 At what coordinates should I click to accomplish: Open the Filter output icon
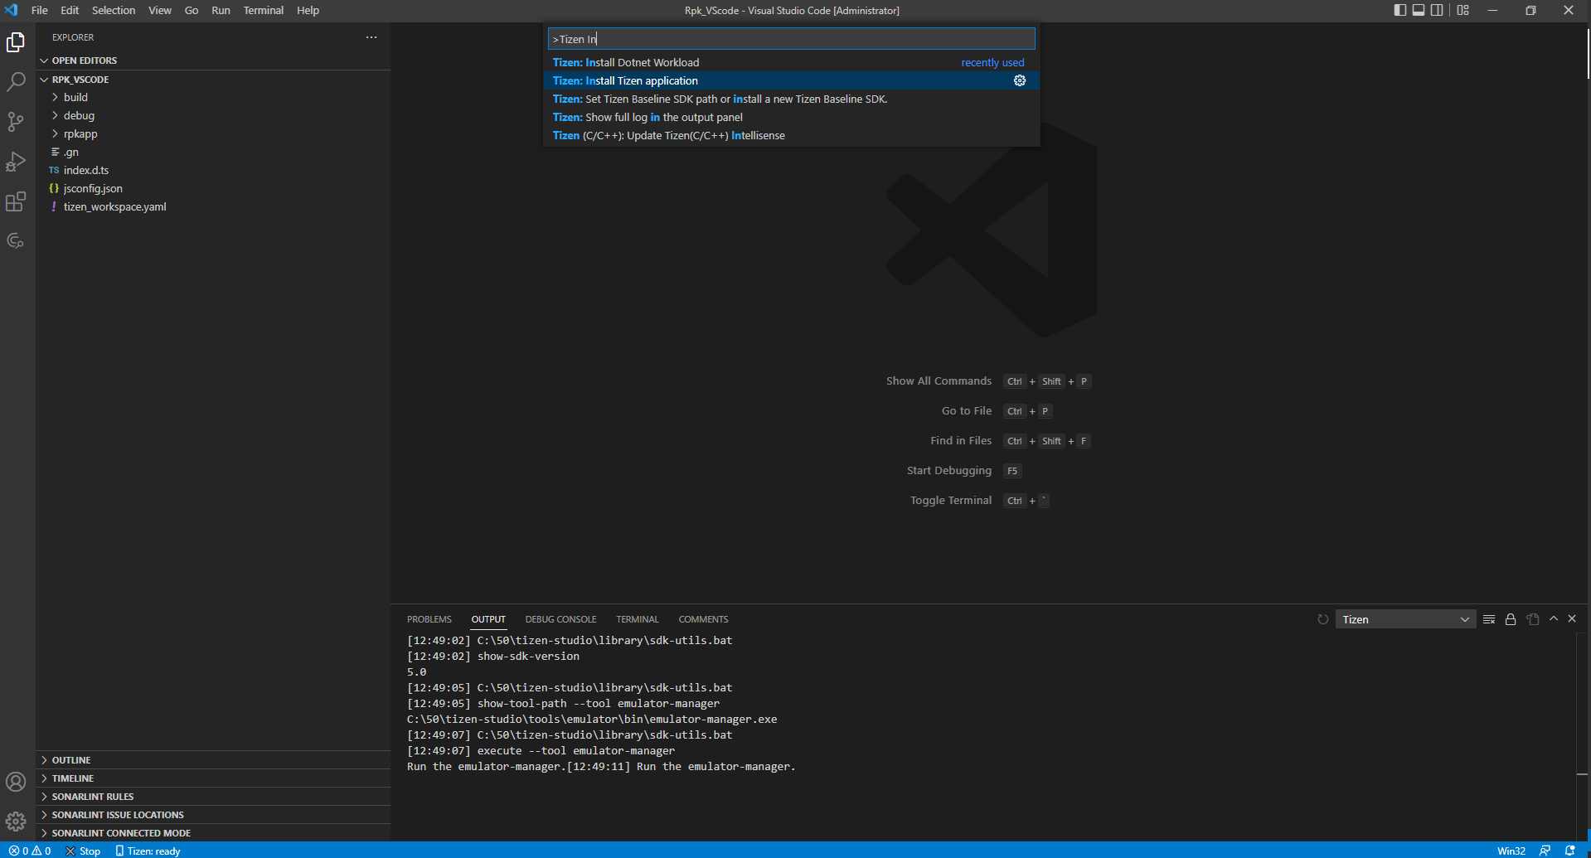(1488, 619)
